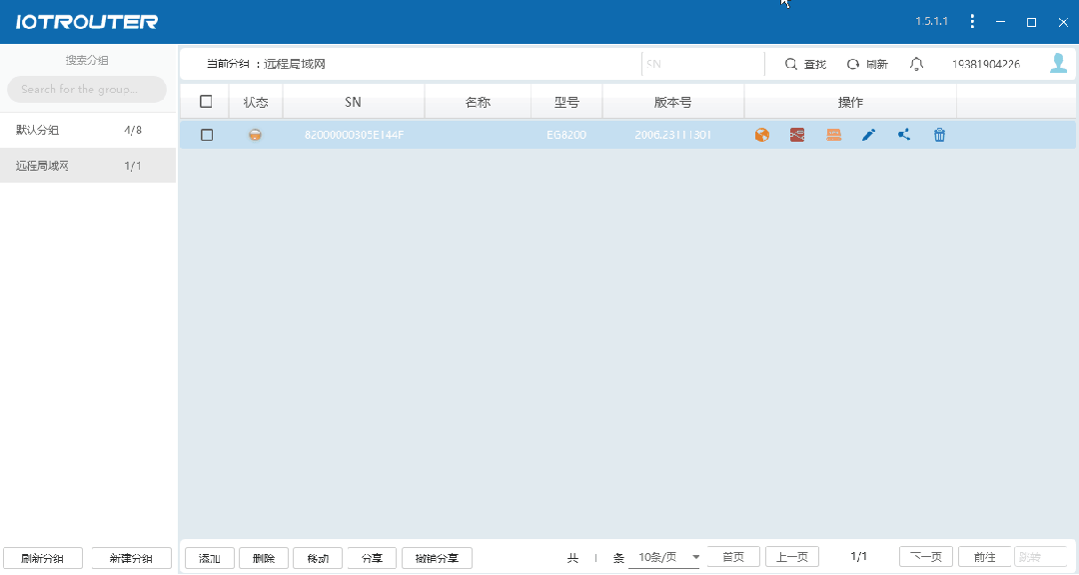Toggle the select-all checkbox in table header
The height and width of the screenshot is (575, 1079).
[x=207, y=101]
